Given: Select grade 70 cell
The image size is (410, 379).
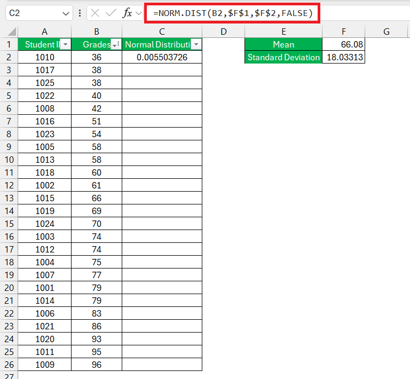Looking at the screenshot, I should [97, 224].
